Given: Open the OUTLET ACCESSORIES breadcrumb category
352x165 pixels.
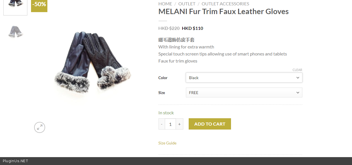Looking at the screenshot, I should [x=225, y=4].
